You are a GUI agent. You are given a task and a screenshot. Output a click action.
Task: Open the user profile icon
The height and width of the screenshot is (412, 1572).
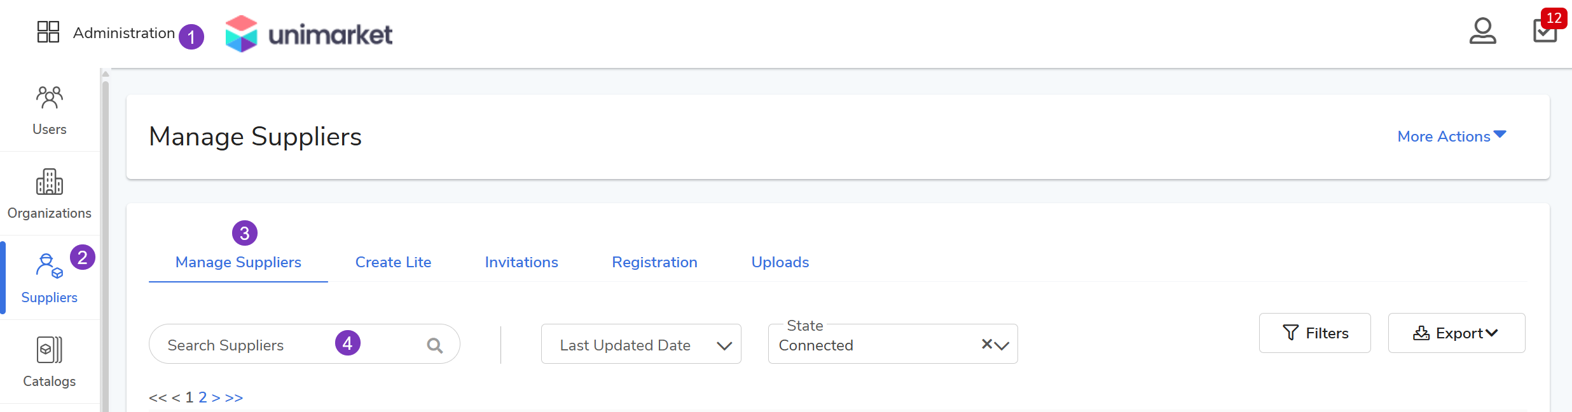1482,31
